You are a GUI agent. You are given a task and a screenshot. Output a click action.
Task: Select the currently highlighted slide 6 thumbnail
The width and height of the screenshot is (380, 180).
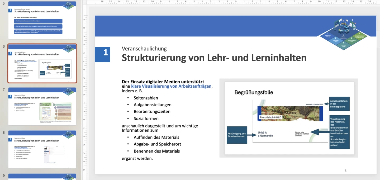click(x=42, y=63)
